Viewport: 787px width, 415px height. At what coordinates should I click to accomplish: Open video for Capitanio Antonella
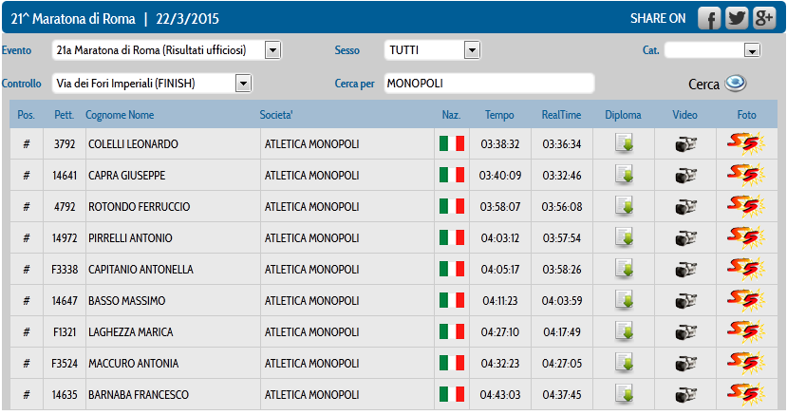685,269
